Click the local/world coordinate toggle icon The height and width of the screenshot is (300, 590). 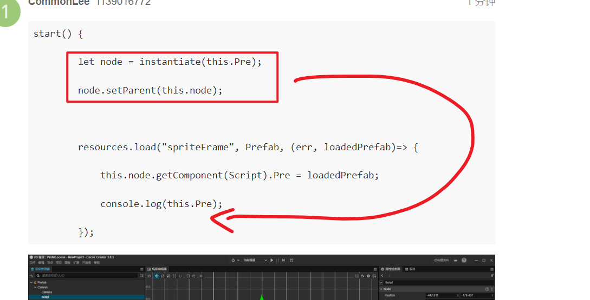click(194, 276)
